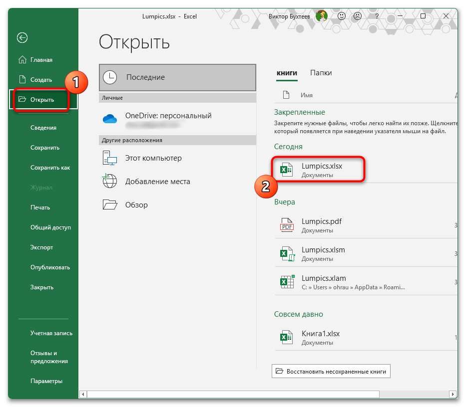Select Этот компьютер location
This screenshot has height=407, width=466.
(x=177, y=158)
